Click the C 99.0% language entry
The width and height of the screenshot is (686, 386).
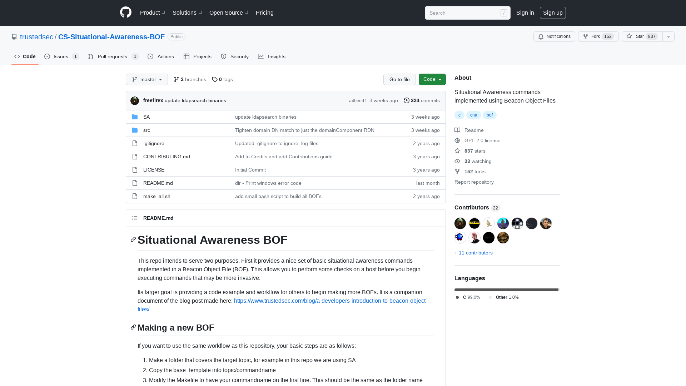(468, 297)
